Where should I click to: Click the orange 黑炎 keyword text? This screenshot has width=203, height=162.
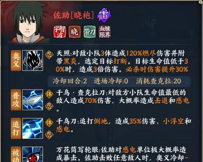pos(70,62)
